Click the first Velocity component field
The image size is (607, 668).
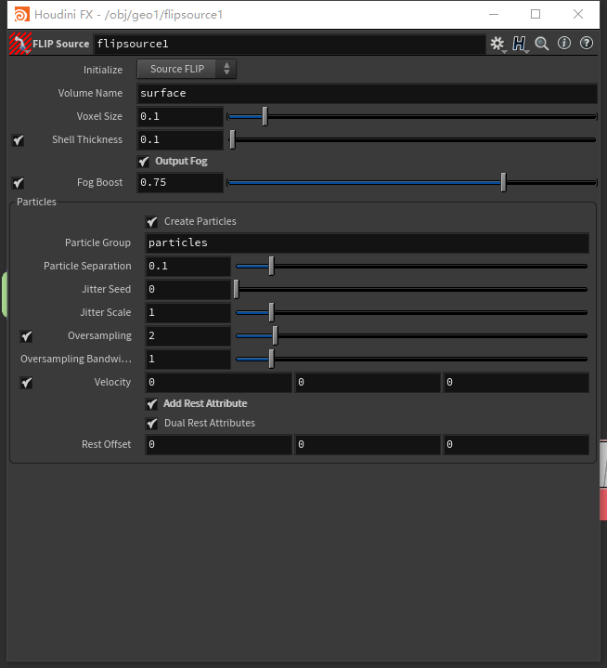pyautogui.click(x=218, y=382)
